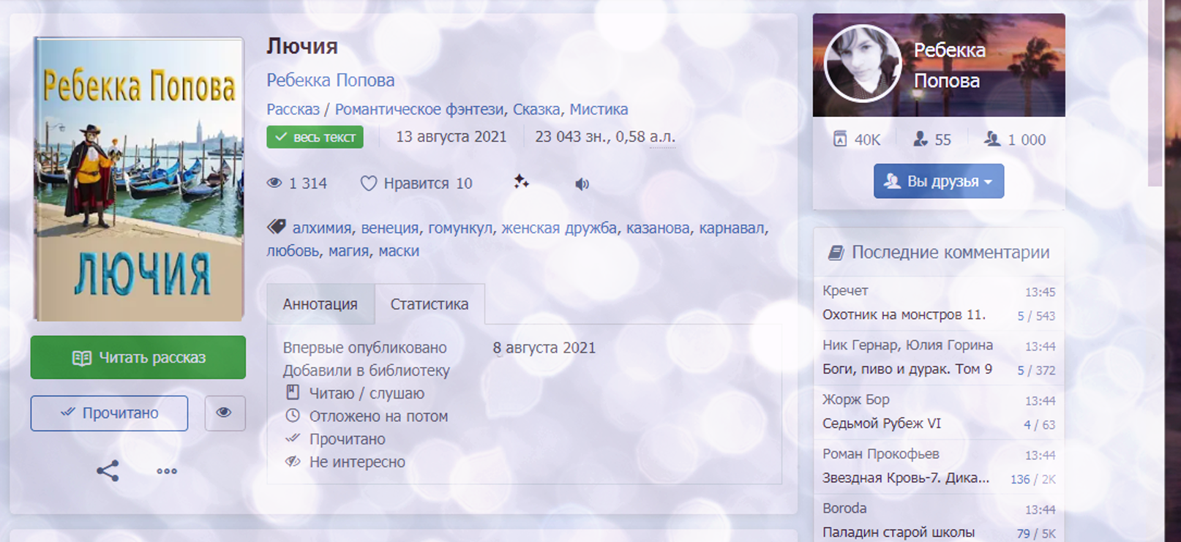
Task: Click the Ребекка Попова name in author card
Action: [x=950, y=65]
